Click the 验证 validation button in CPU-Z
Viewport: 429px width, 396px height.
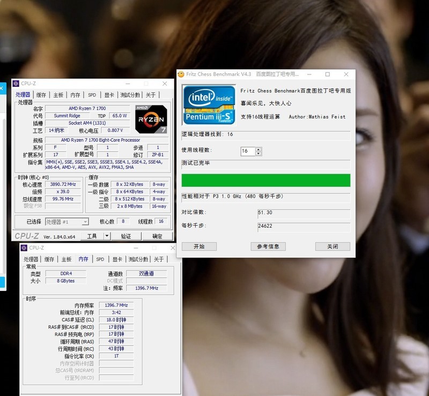126,236
